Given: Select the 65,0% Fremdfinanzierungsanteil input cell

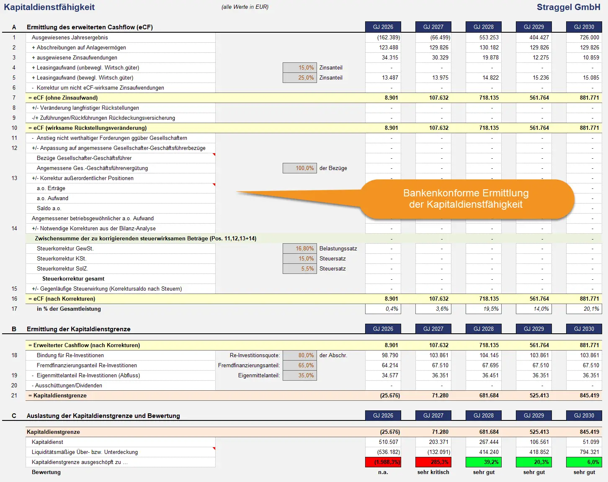Looking at the screenshot, I should click(300, 366).
